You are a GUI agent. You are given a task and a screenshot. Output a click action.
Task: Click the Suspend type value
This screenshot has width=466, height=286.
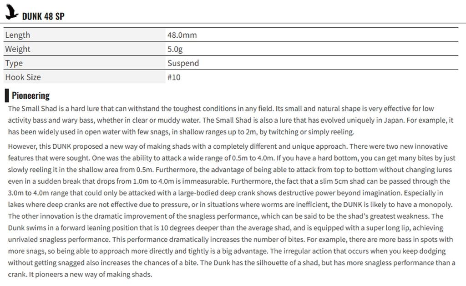tap(183, 63)
